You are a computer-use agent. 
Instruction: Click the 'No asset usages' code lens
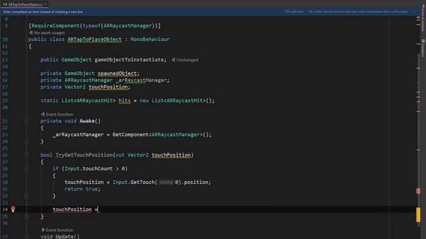click(x=49, y=33)
